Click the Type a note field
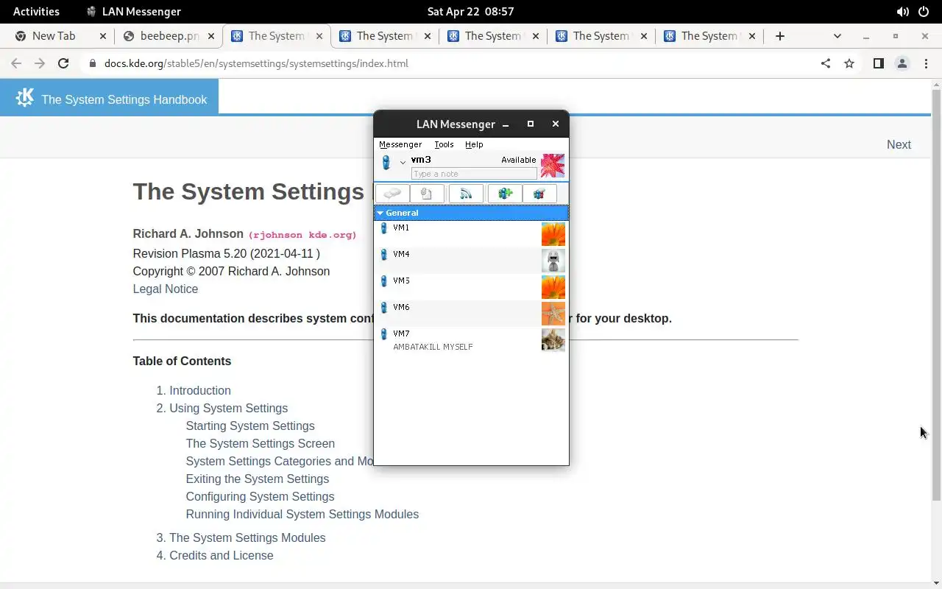Viewport: 942px width, 589px height. click(474, 174)
